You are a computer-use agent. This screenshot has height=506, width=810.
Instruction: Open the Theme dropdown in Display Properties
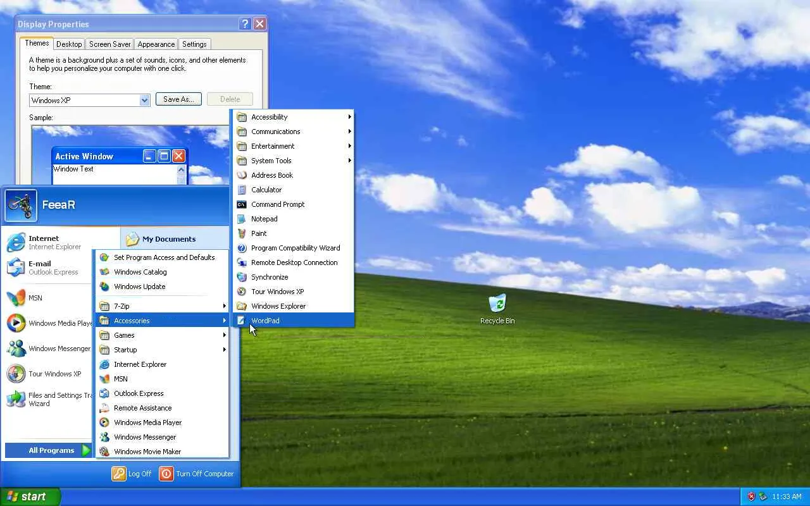[x=145, y=100]
